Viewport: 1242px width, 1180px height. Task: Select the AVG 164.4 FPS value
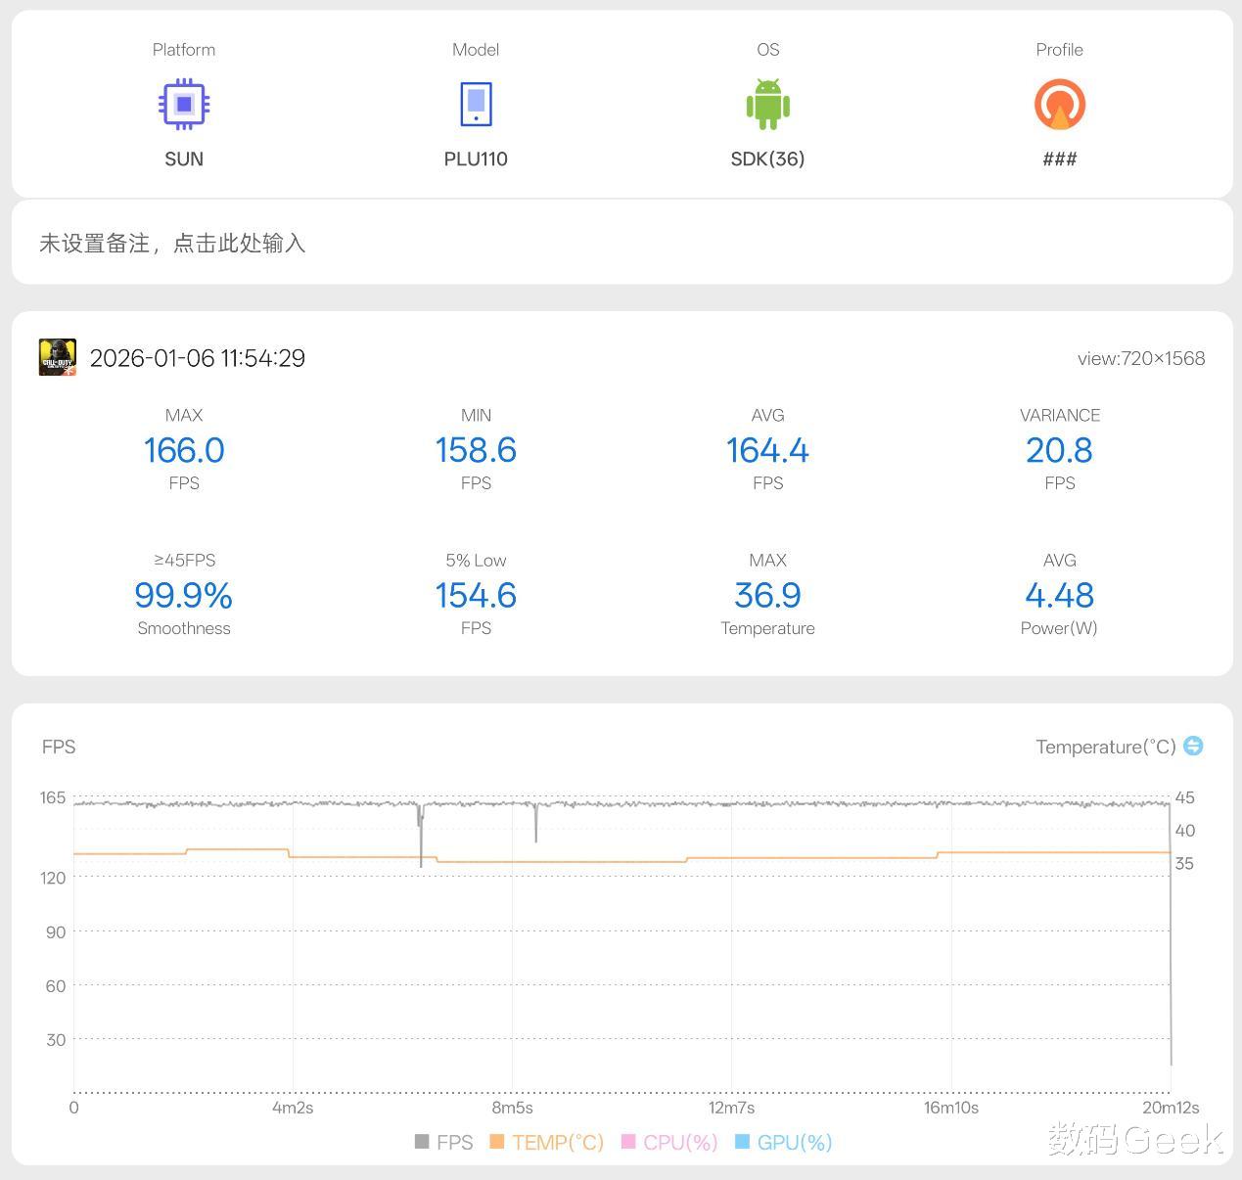pyautogui.click(x=767, y=450)
